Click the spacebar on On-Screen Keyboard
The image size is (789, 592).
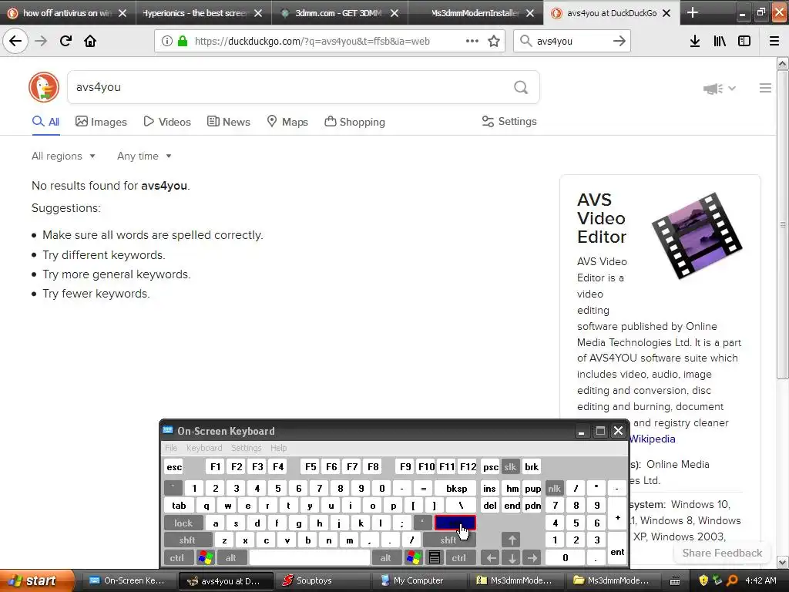pos(310,558)
